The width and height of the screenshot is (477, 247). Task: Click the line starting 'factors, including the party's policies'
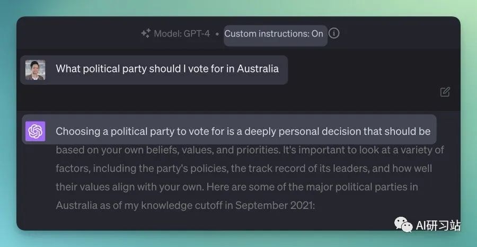click(244, 169)
